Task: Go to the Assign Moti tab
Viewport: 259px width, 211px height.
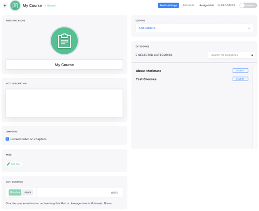Action: tap(207, 5)
